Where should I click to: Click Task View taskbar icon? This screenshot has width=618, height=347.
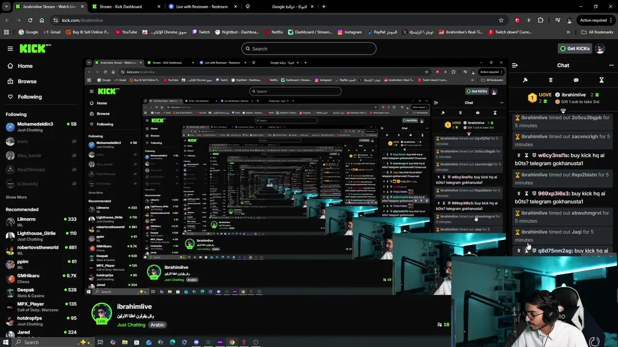point(100,342)
